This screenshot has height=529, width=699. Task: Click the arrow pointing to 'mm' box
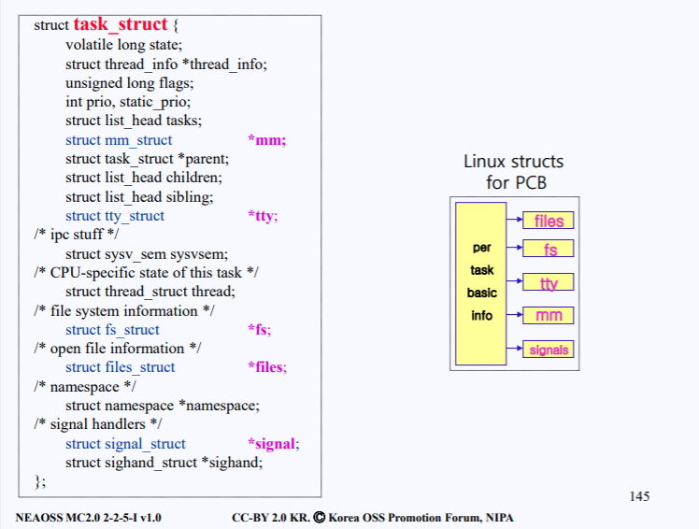click(515, 314)
